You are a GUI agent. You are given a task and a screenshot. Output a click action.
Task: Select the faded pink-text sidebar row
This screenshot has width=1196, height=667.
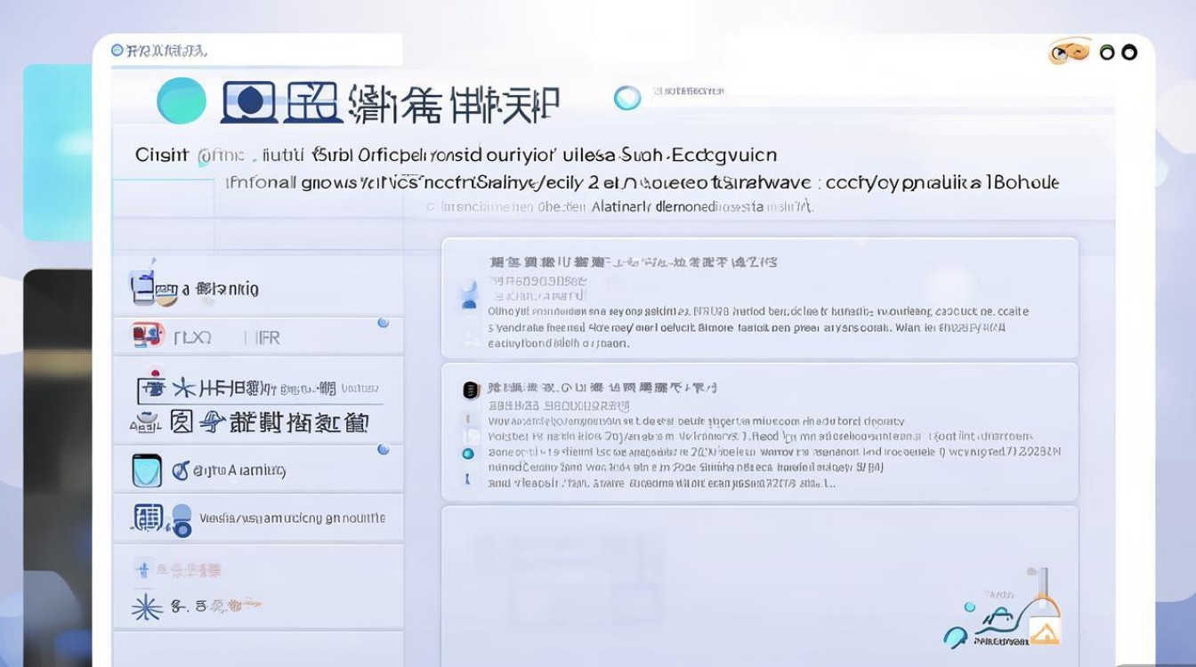[257, 569]
